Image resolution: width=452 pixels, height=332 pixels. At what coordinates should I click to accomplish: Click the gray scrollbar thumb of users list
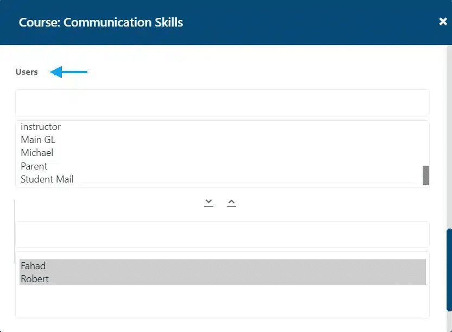[x=426, y=175]
